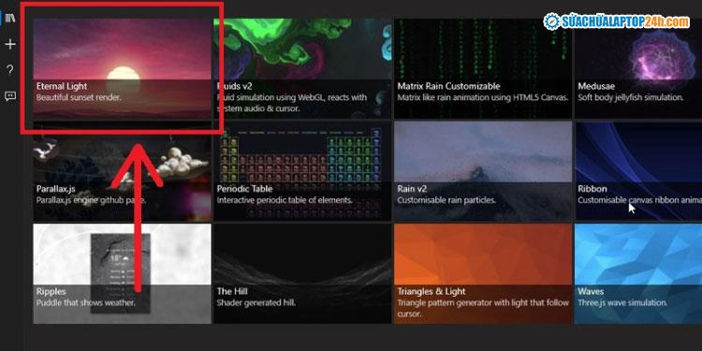Open the feedback chat bubble icon
The height and width of the screenshot is (351, 702).
click(10, 95)
